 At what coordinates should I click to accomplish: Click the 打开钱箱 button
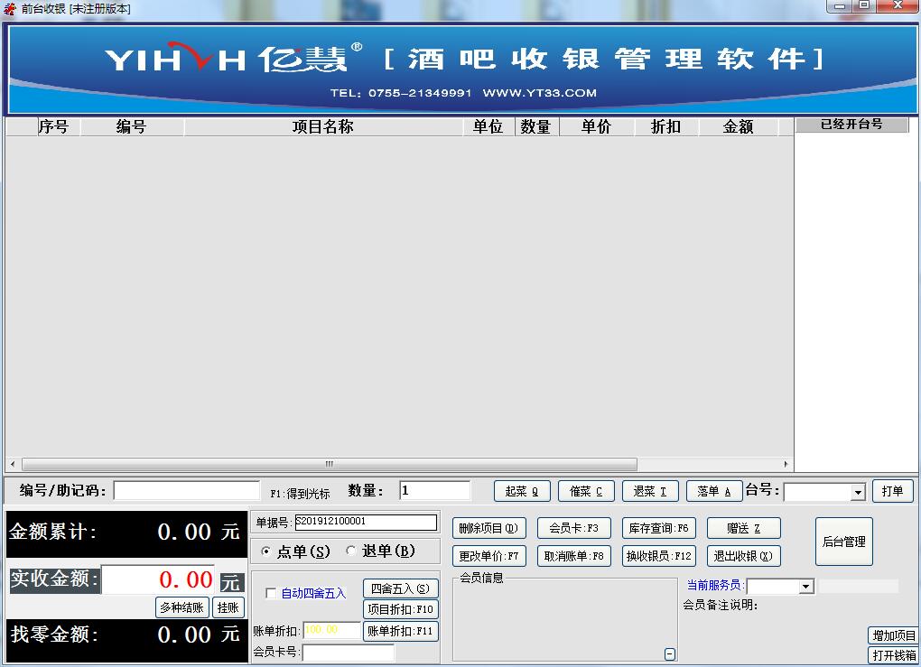click(x=893, y=655)
